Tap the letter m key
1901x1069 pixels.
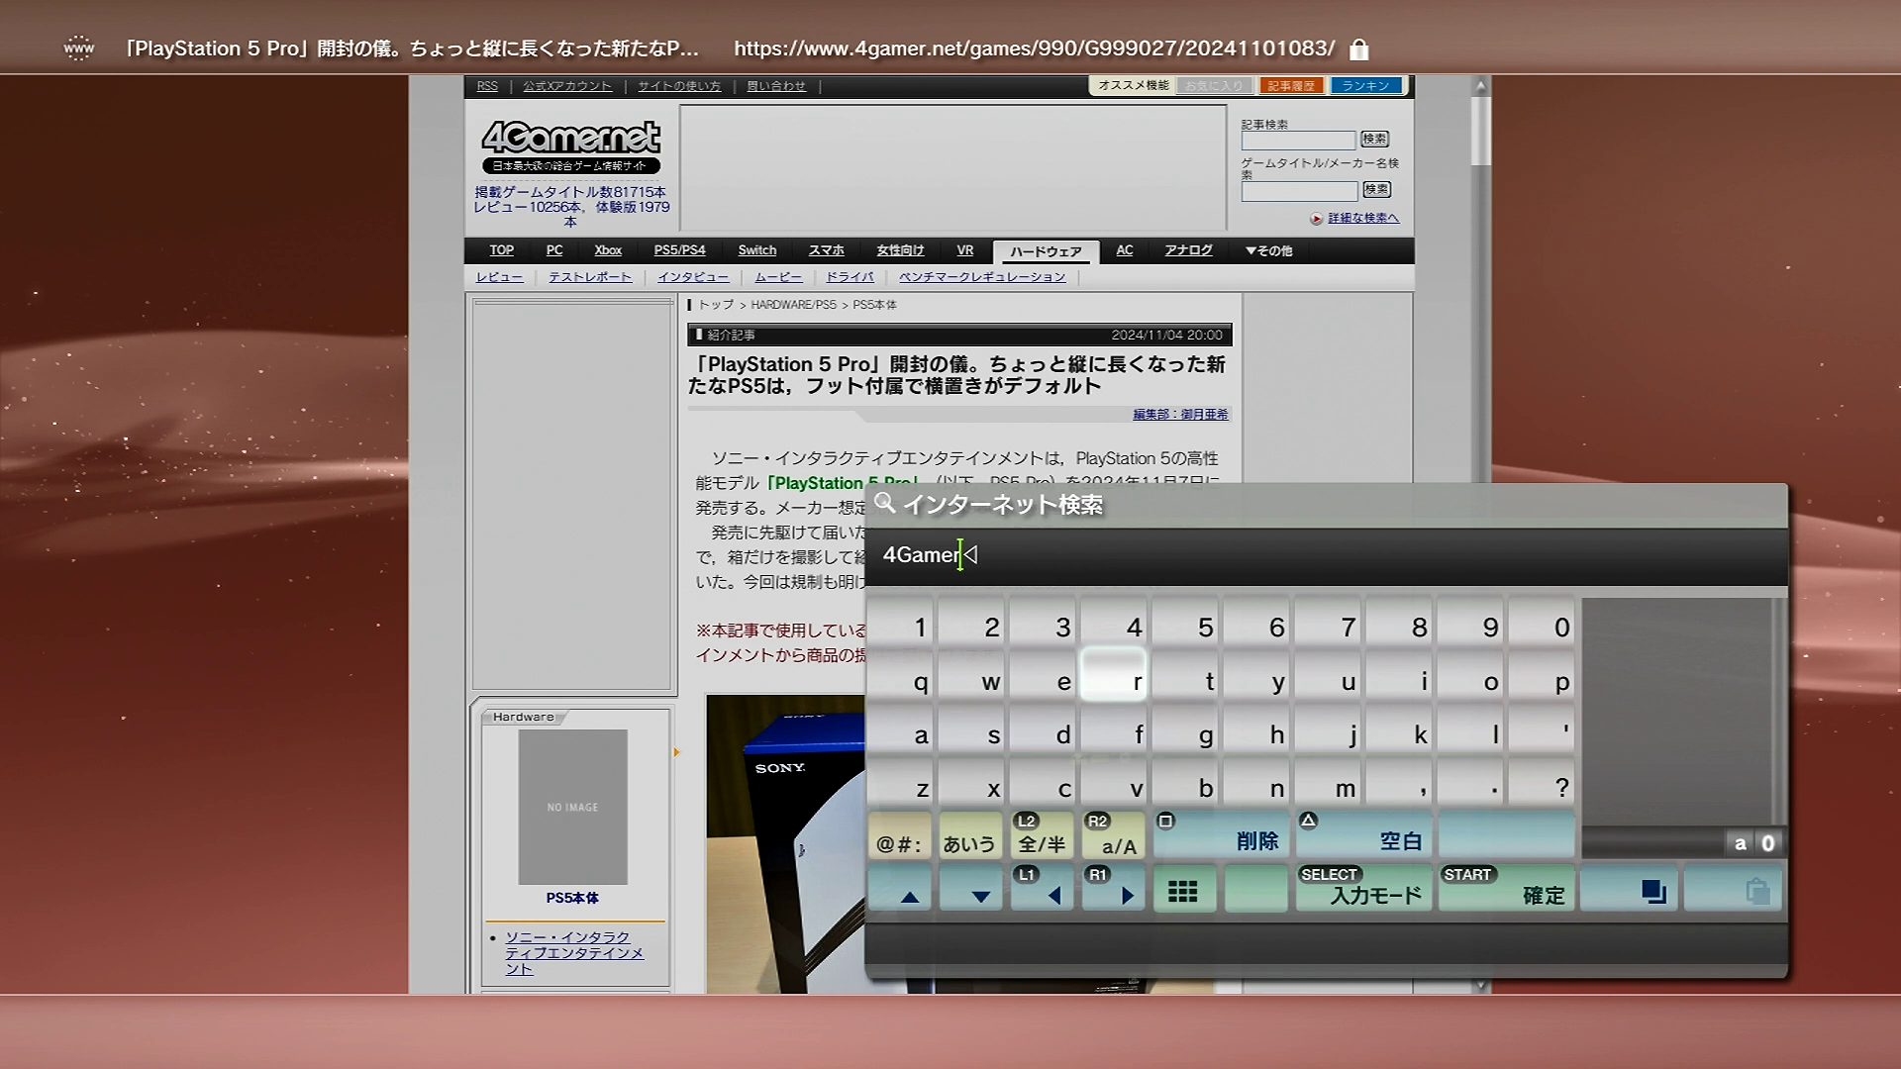[1328, 782]
